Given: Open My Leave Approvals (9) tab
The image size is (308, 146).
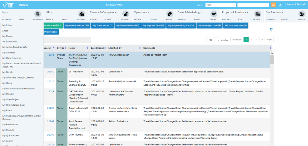Looking at the screenshot, I should click(x=209, y=26).
